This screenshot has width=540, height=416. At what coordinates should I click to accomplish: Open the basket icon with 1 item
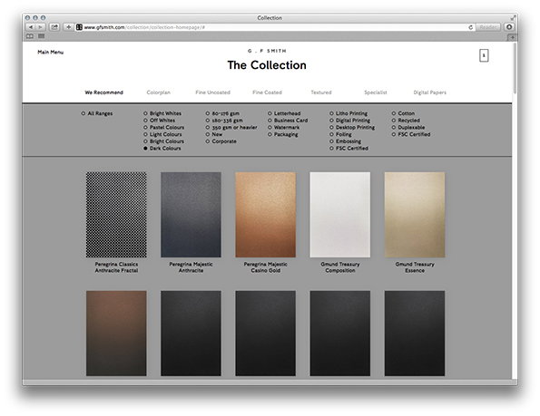484,55
